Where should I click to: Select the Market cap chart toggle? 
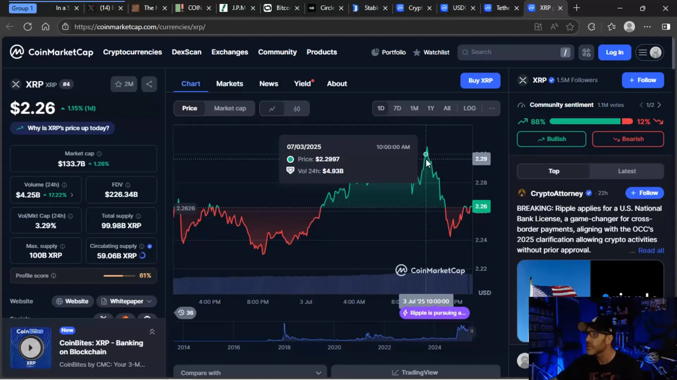coord(230,108)
